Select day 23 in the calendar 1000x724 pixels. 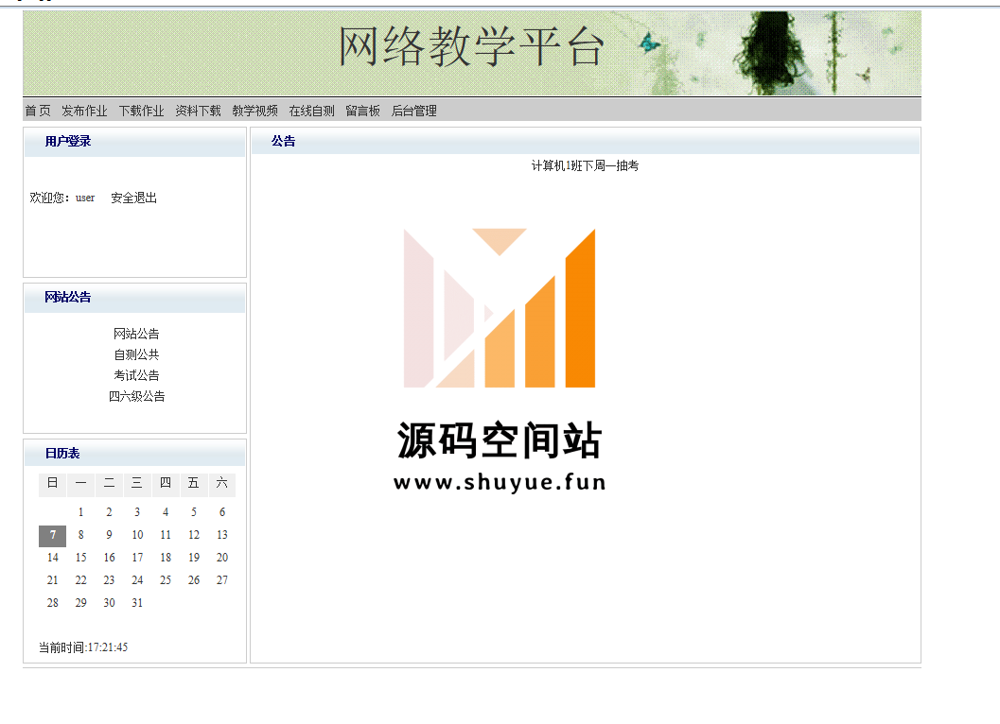coord(109,580)
